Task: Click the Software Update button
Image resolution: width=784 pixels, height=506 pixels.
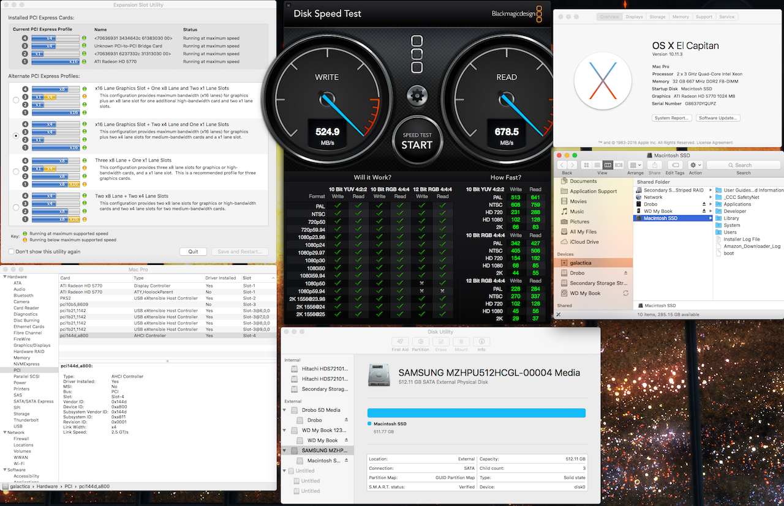Action: 718,118
